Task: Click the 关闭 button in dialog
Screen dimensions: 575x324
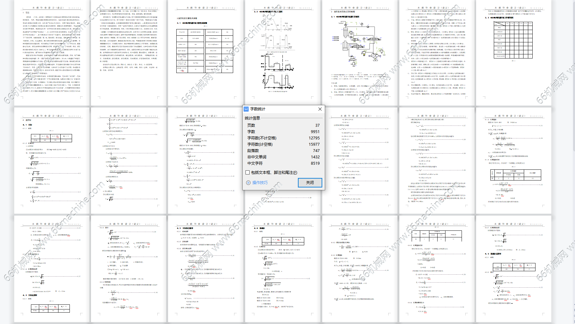Action: coord(310,183)
